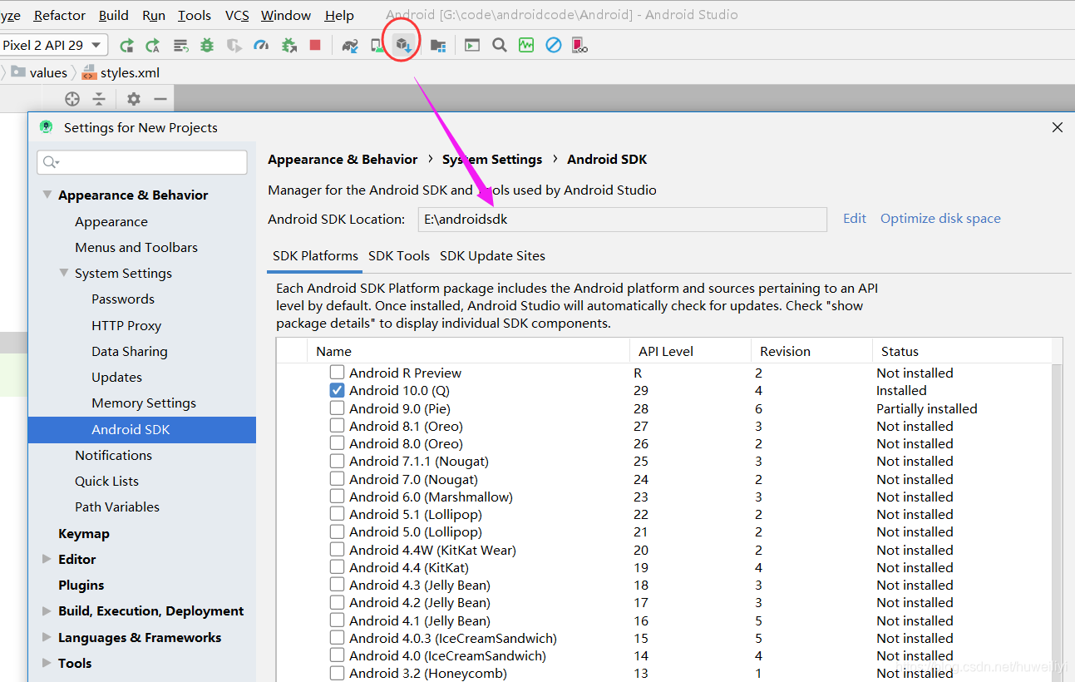Viewport: 1075px width, 682px height.
Task: Switch to the SDK Platforms tab
Action: pos(315,256)
